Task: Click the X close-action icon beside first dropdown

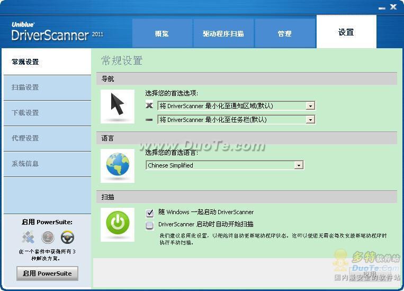Action: [149, 105]
